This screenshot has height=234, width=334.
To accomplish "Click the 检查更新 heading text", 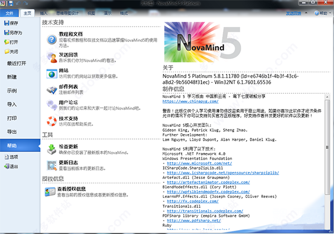I will pos(68,147).
